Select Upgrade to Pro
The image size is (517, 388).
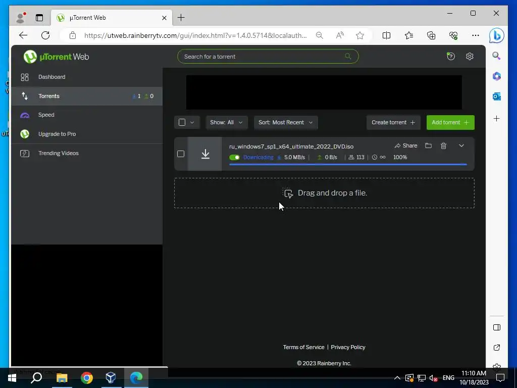pos(87,134)
